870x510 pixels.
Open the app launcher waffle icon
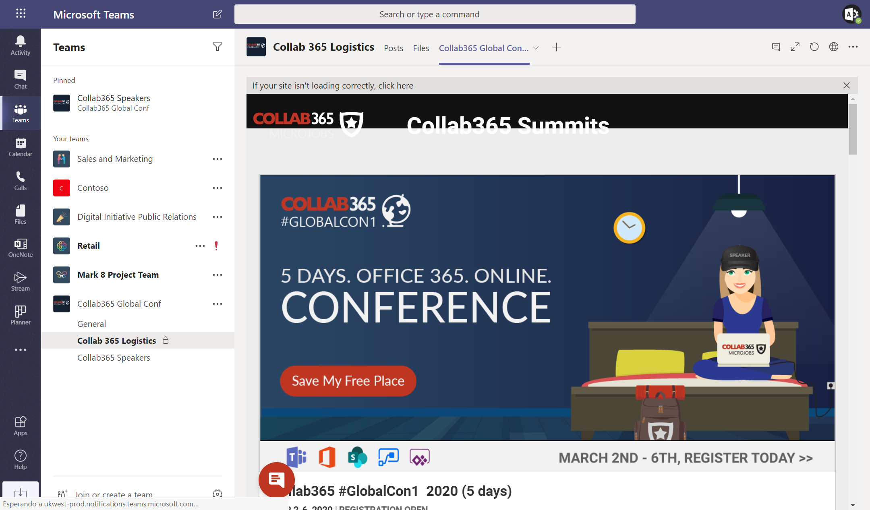click(x=21, y=14)
